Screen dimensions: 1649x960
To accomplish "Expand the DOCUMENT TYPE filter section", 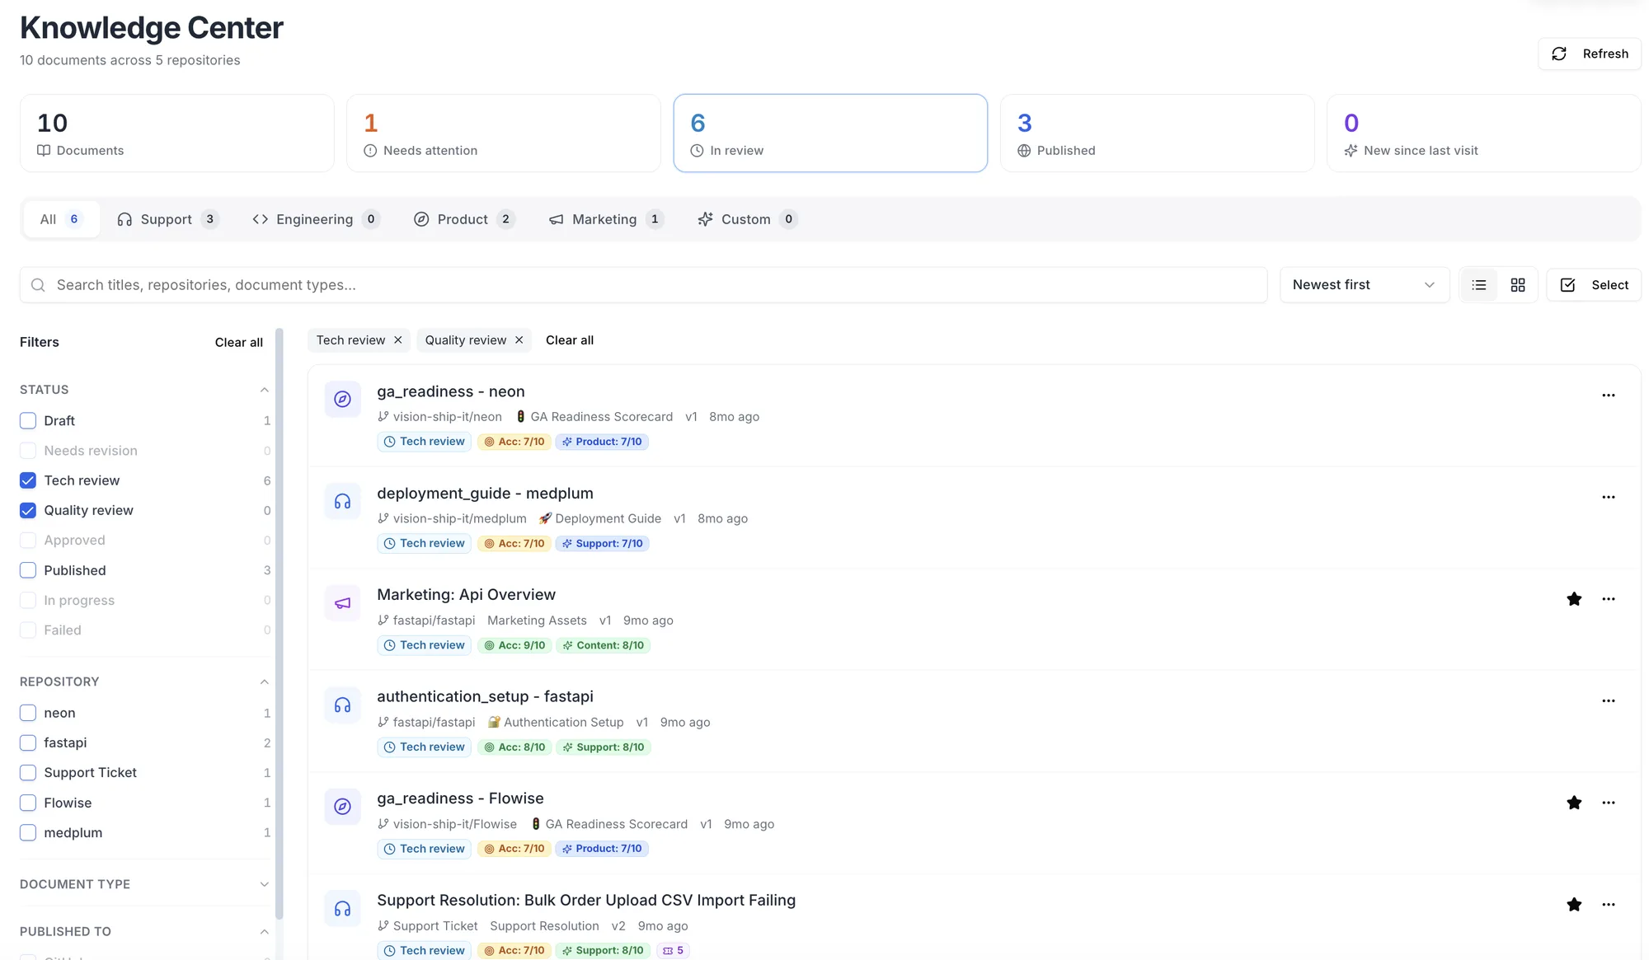I will (264, 884).
